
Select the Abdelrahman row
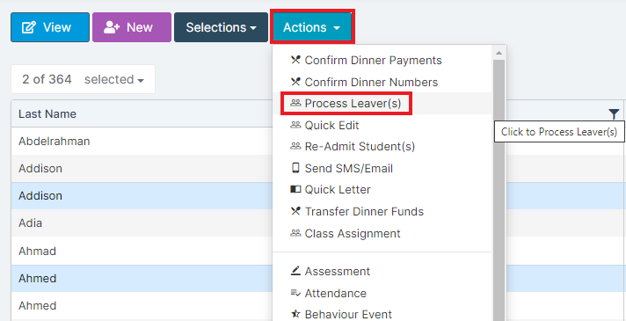coord(142,141)
